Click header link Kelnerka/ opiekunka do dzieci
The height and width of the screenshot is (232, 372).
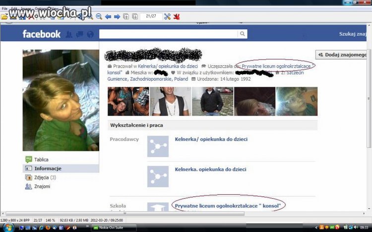(x=168, y=66)
